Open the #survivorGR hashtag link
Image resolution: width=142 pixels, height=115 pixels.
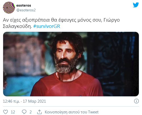click(x=47, y=26)
